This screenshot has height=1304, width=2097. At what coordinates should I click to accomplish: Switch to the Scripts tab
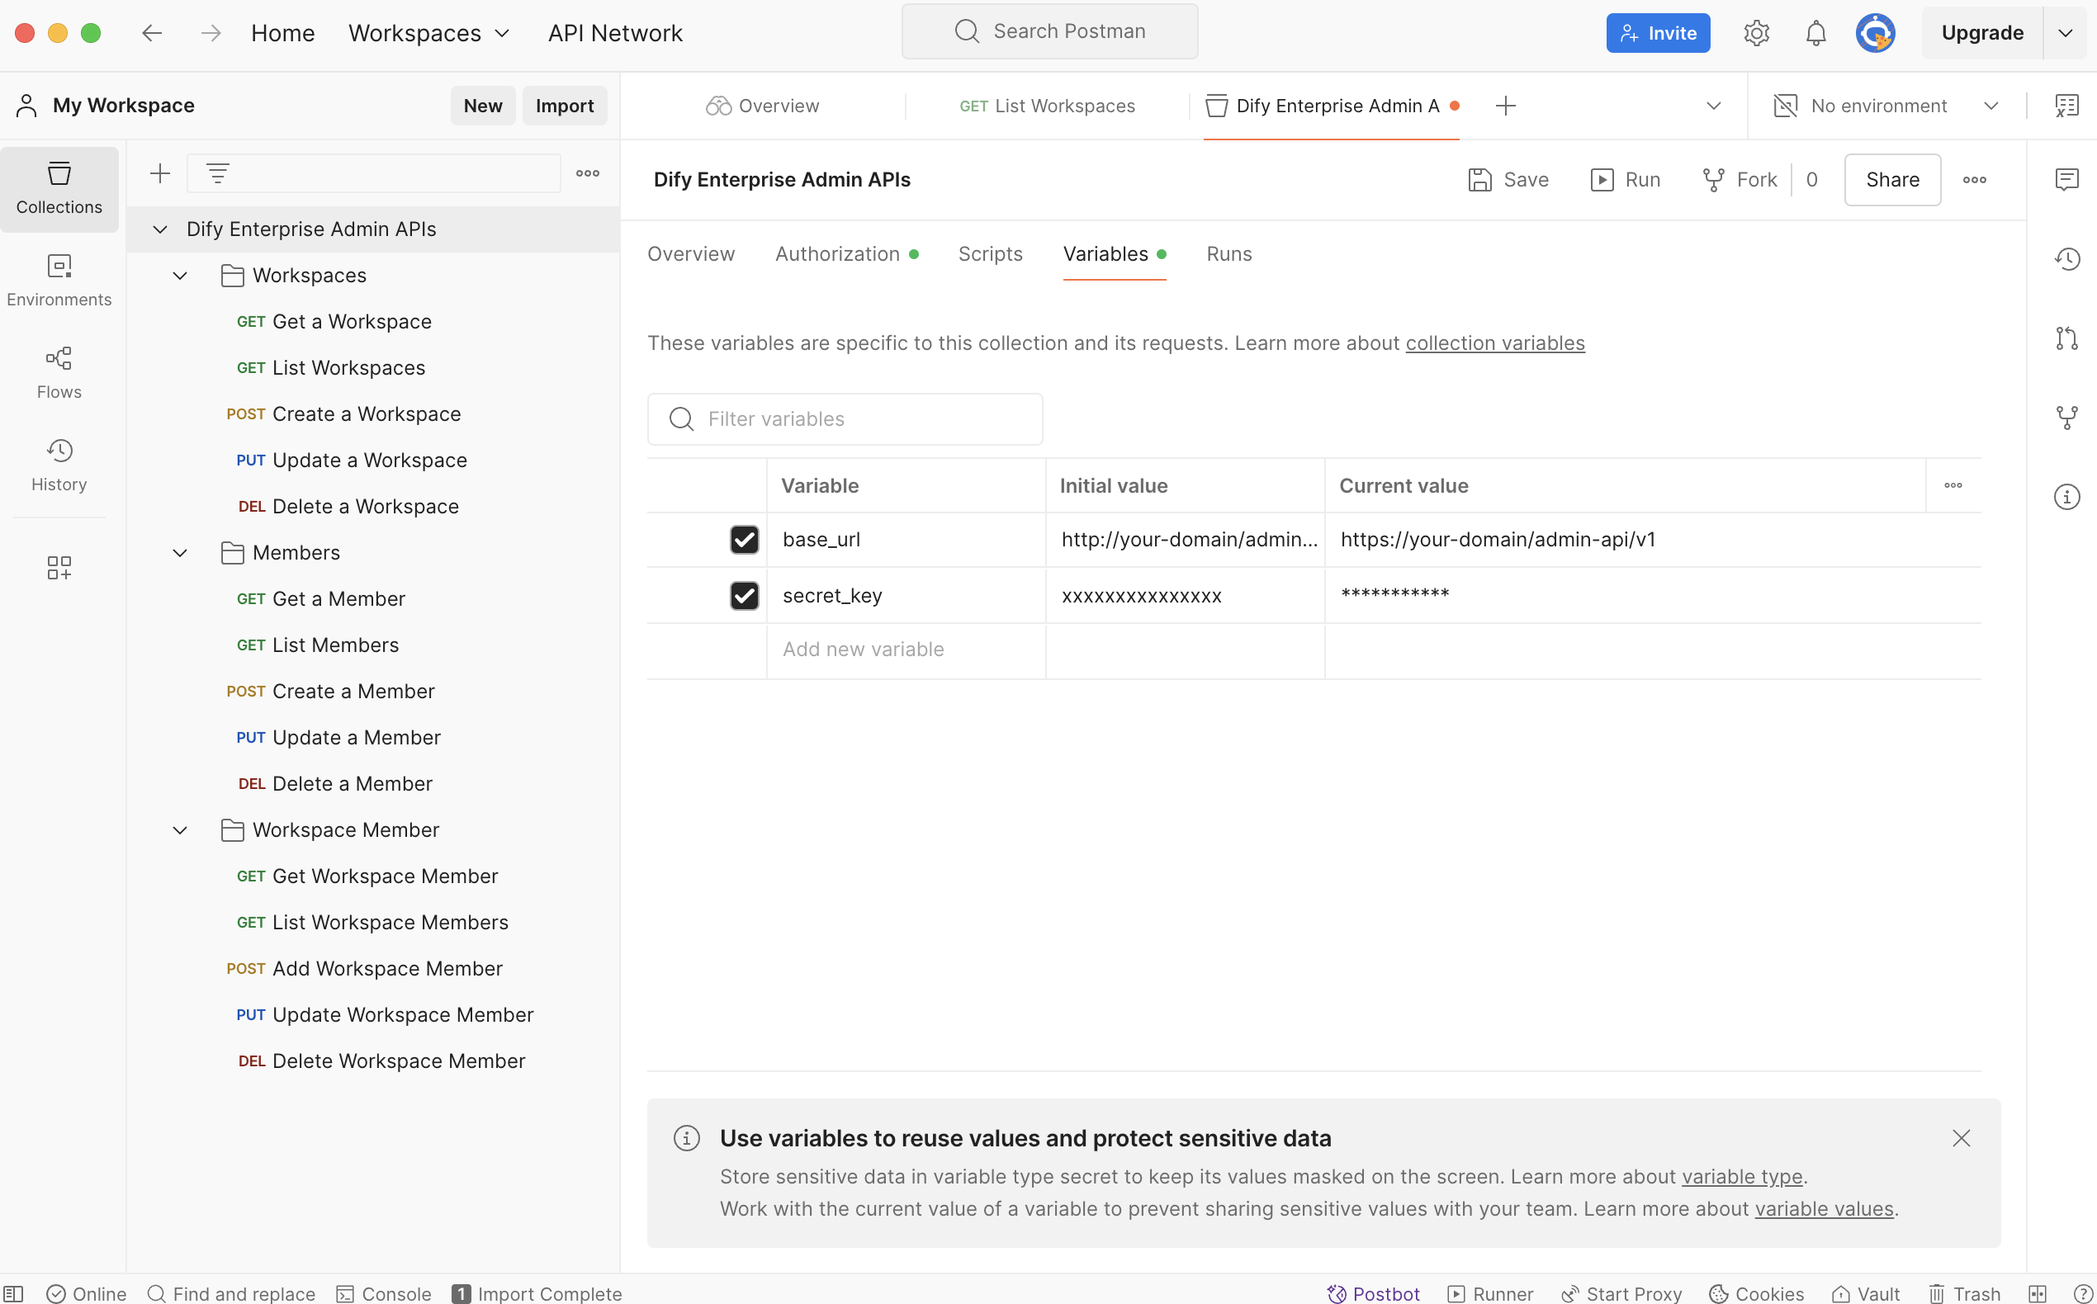pos(989,253)
